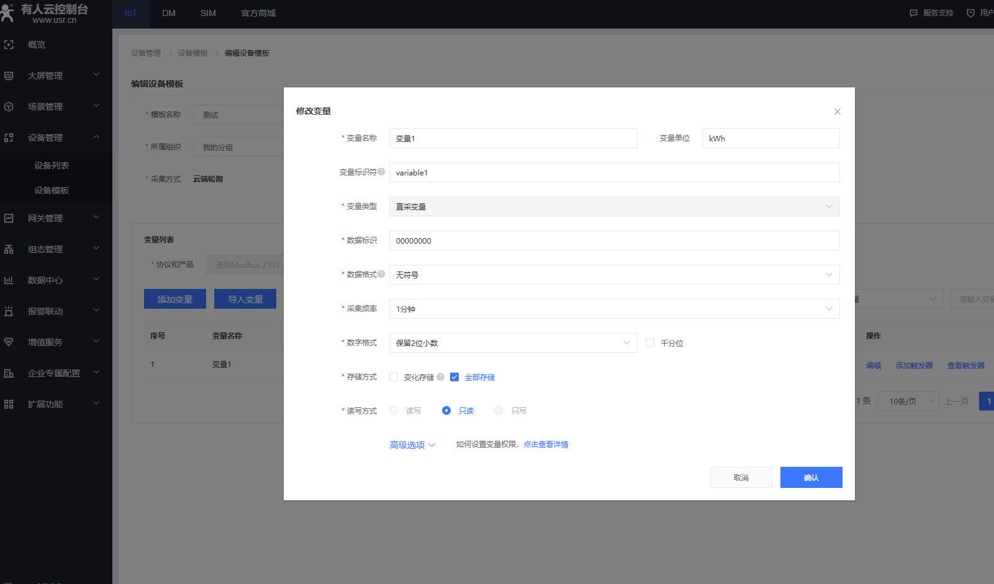Click the 服务支持 chat icon
This screenshot has width=994, height=584.
coord(913,13)
